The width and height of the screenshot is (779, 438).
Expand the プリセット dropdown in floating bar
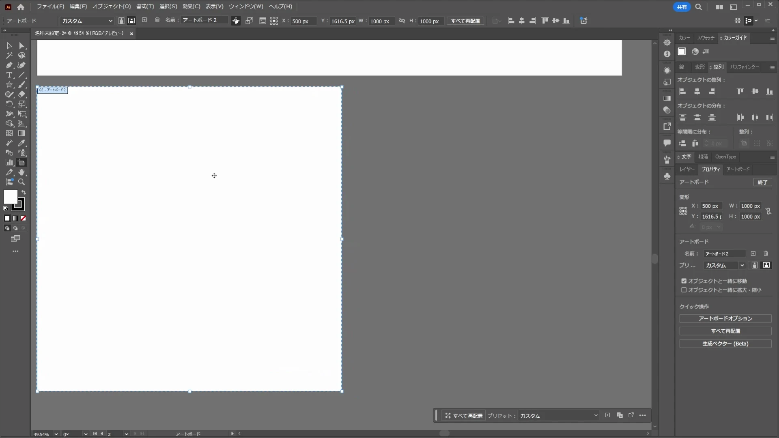(x=558, y=416)
